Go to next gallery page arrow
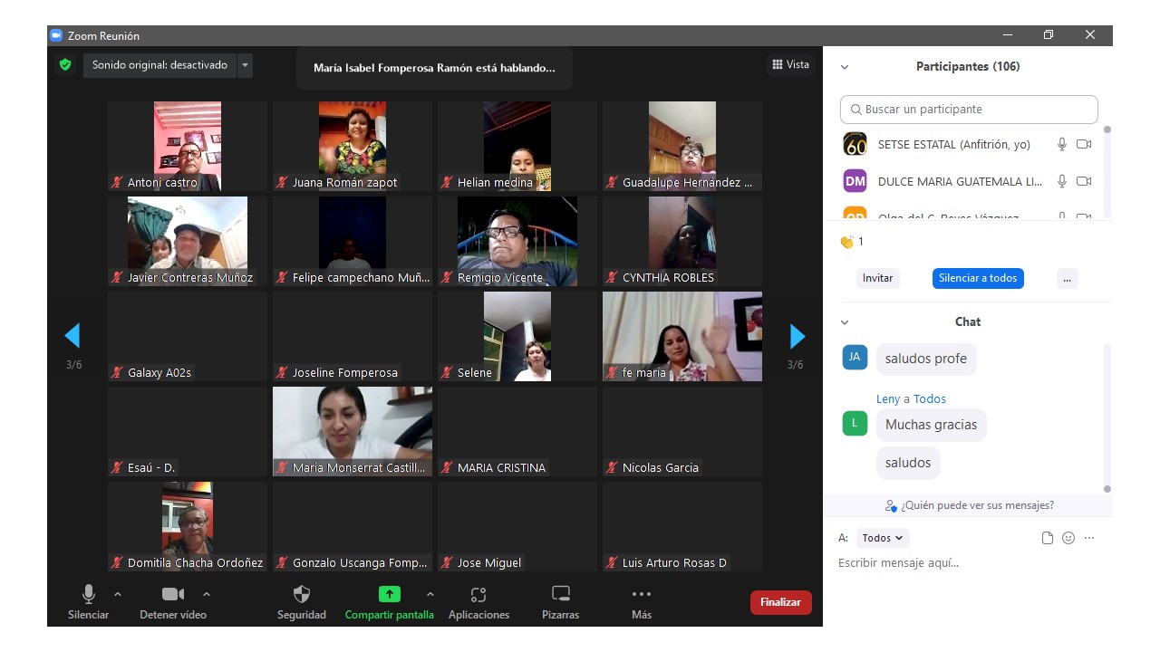Viewport: 1160px width, 652px height. 797,336
